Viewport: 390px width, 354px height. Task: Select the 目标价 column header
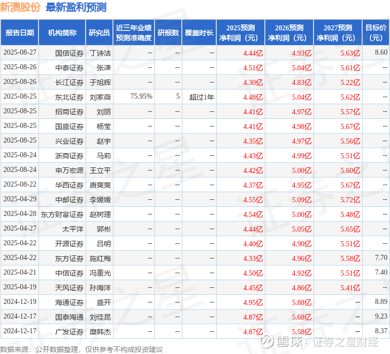click(376, 32)
